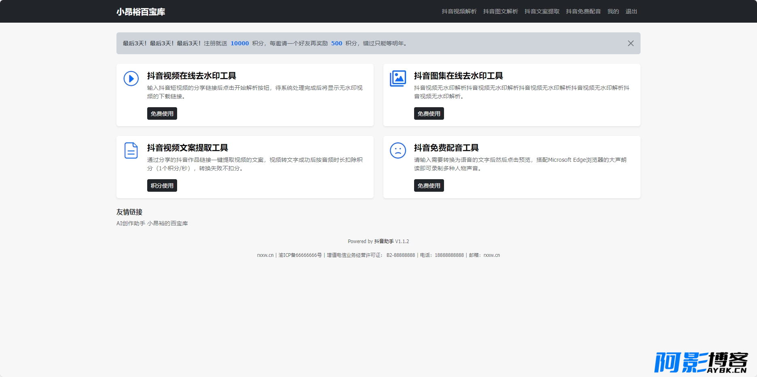The width and height of the screenshot is (757, 377).
Task: Dismiss the promotion banner with the X
Action: [630, 43]
